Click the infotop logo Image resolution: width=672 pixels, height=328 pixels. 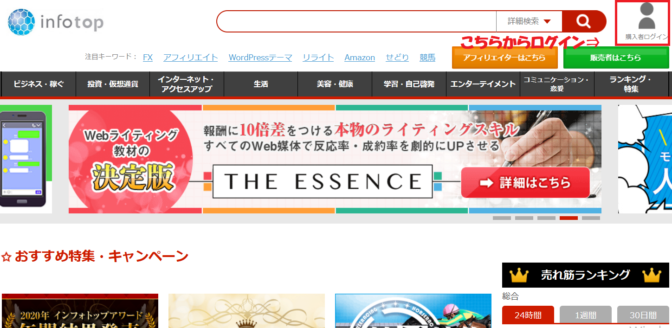(56, 22)
